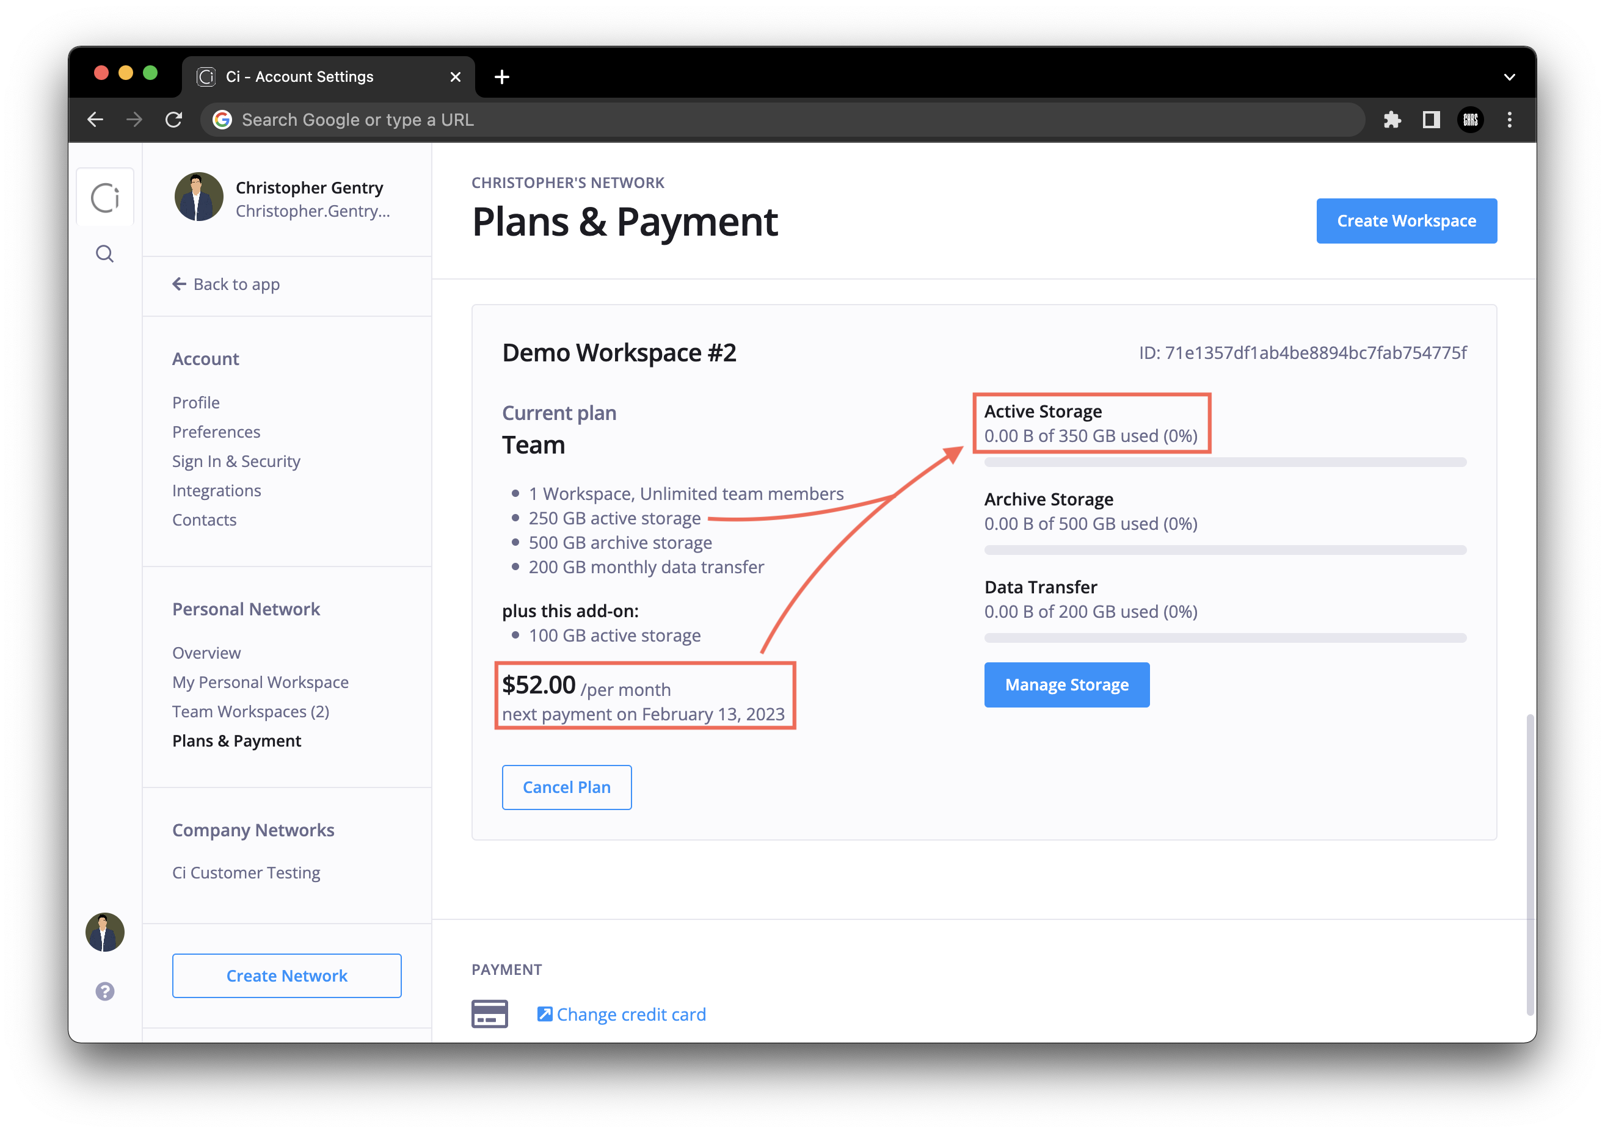The width and height of the screenshot is (1605, 1133).
Task: Open a new browser tab
Action: 501,77
